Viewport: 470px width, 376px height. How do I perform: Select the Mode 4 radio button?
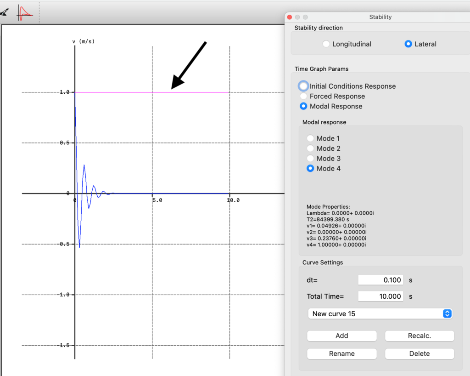pyautogui.click(x=311, y=169)
